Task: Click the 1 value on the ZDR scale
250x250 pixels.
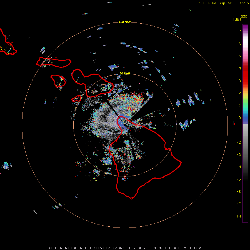Action: click(x=240, y=105)
